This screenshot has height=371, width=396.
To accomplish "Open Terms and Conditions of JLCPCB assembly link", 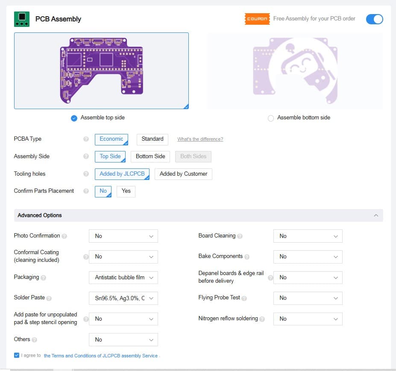I will pos(100,356).
